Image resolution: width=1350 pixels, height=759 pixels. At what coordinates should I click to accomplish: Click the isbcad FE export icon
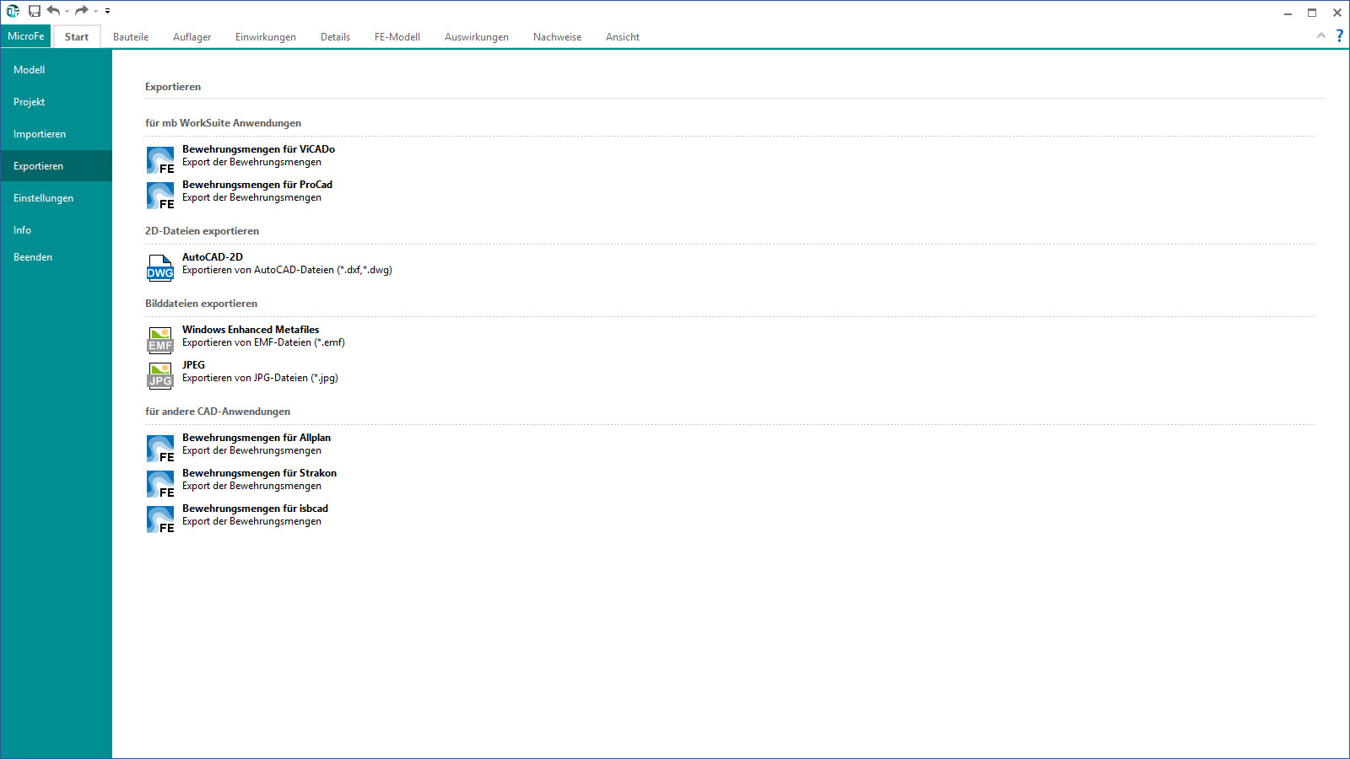(x=160, y=519)
